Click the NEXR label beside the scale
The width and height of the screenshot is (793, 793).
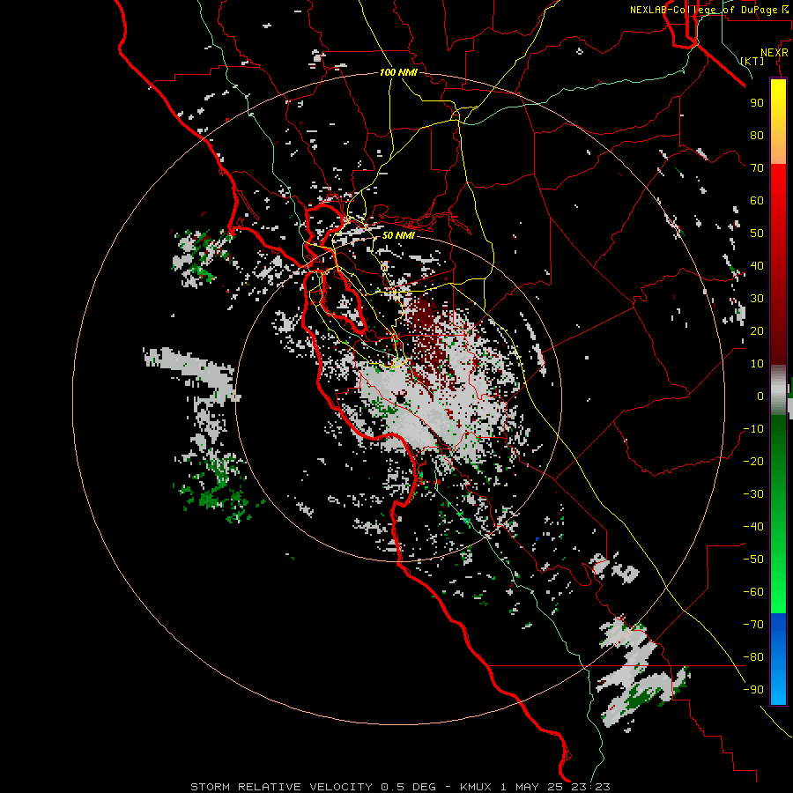tap(774, 53)
